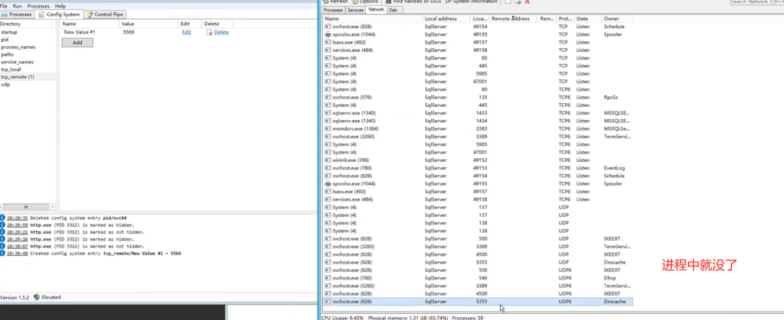Open the File menu
784x320 pixels.
[x=4, y=6]
